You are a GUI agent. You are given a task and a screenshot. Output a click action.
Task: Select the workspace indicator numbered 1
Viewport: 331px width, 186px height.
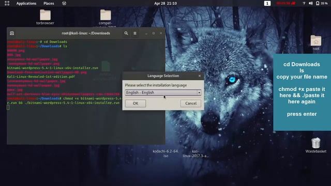267,4
